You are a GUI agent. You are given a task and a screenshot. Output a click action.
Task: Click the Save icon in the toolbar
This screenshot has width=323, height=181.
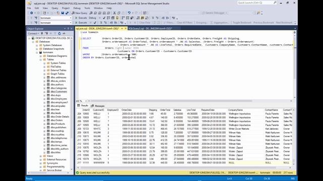63,13
